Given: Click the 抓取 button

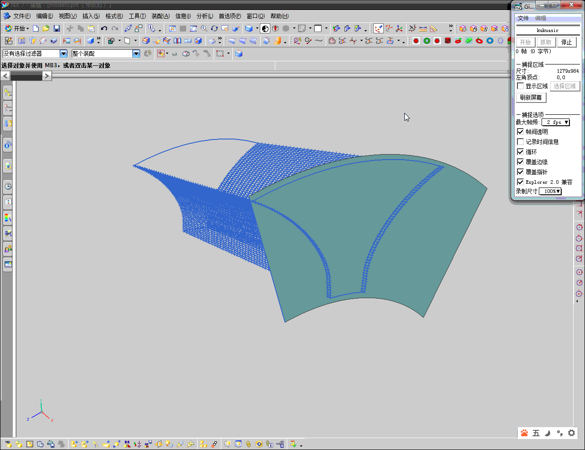Looking at the screenshot, I should tap(546, 42).
